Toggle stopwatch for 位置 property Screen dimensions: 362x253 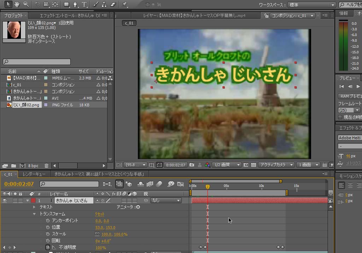tap(48, 227)
